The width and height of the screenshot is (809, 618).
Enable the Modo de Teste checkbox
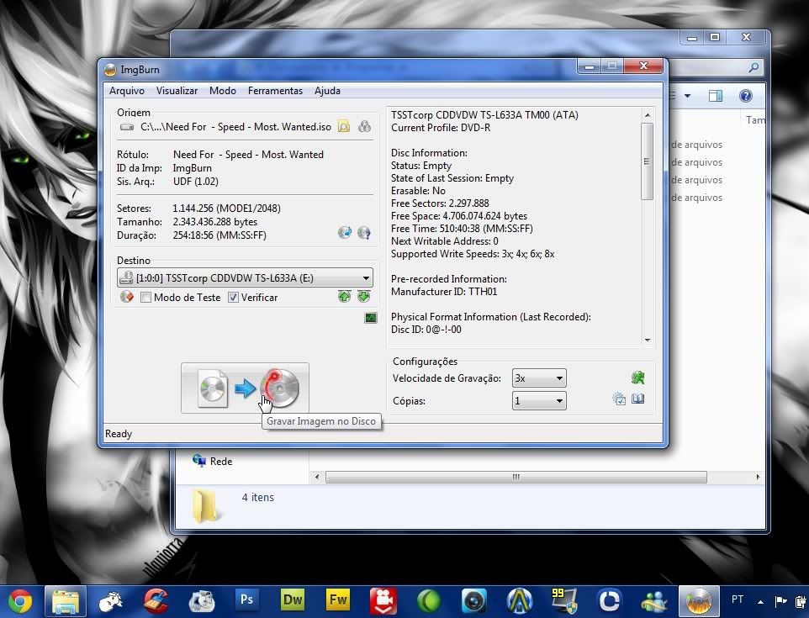pyautogui.click(x=146, y=298)
